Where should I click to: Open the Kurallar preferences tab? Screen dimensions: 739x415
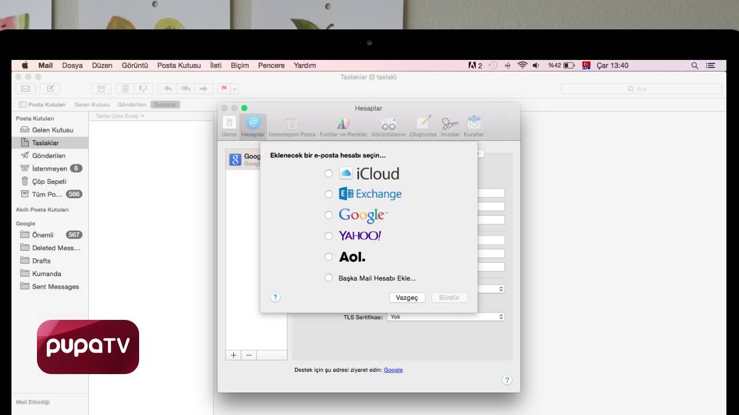474,127
